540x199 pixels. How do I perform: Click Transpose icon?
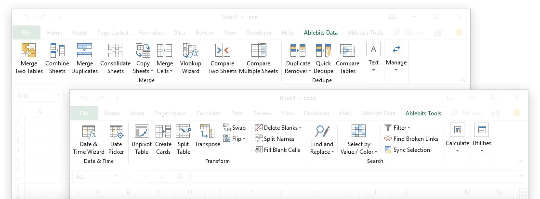pyautogui.click(x=207, y=131)
